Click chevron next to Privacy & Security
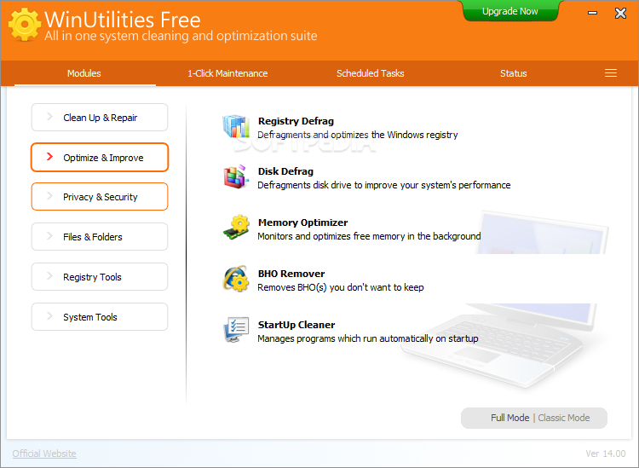 pos(49,196)
